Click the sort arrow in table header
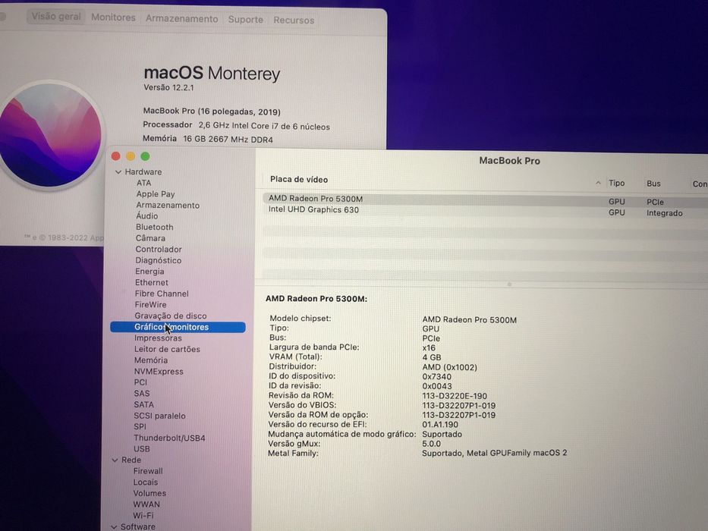The image size is (708, 531). click(598, 183)
